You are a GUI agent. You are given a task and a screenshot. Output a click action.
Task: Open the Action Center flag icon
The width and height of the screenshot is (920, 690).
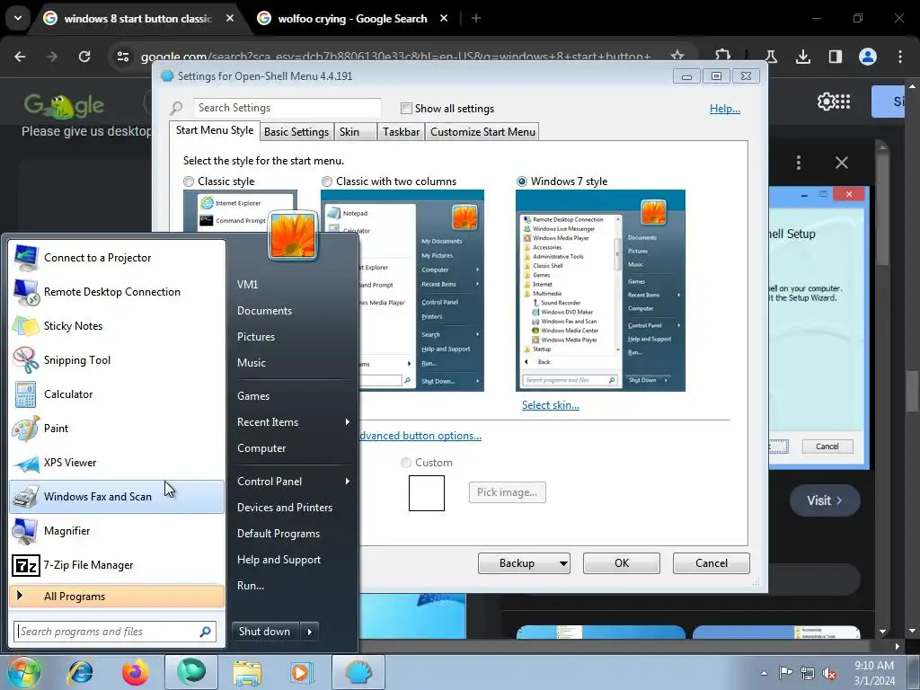(785, 673)
